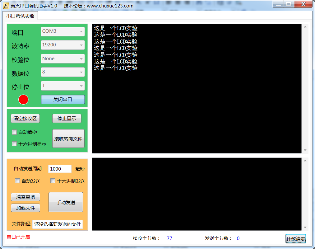Click the 清空重填 button
This screenshot has height=249, width=315.
25,197
